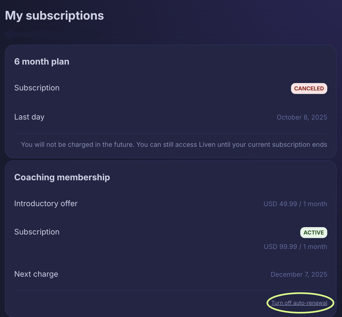Click the Introductory offer label
Image resolution: width=342 pixels, height=317 pixels.
[x=46, y=204]
